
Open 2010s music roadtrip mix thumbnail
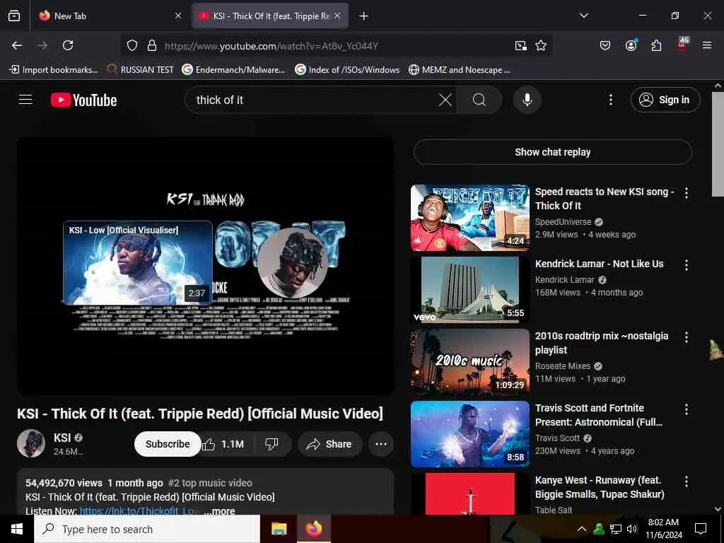coord(470,361)
